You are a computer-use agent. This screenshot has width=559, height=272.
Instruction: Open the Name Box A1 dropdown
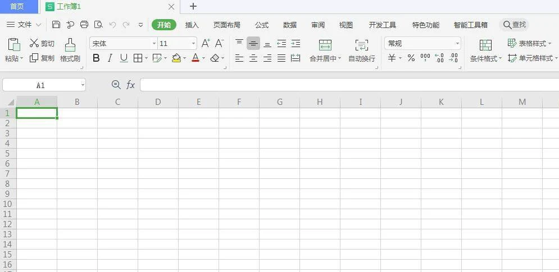pyautogui.click(x=83, y=85)
